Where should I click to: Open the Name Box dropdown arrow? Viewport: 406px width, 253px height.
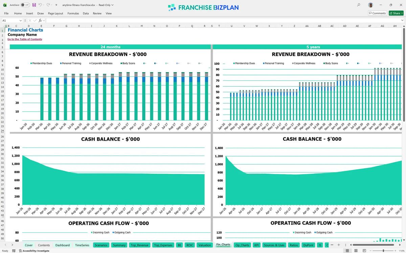(21, 21)
